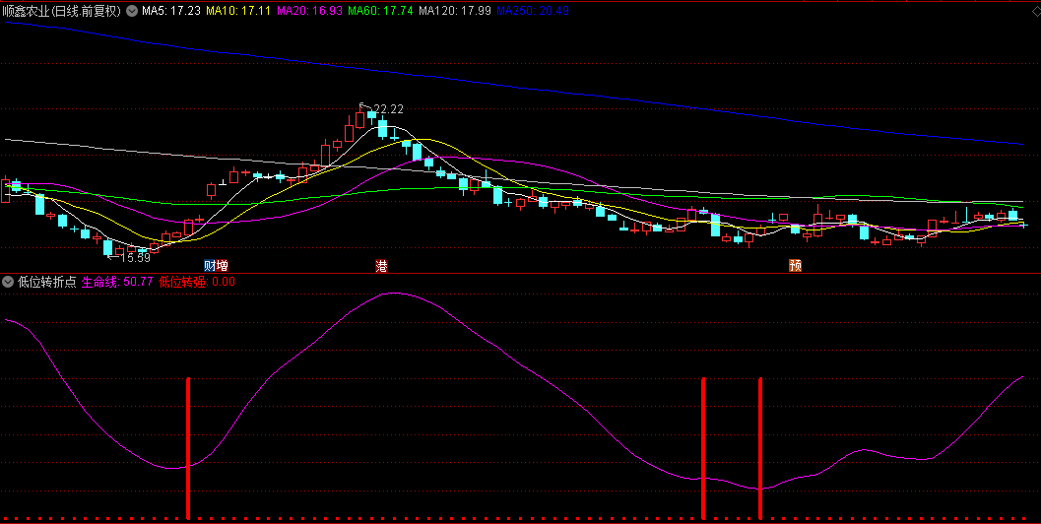Click the 增 event marker icon

click(222, 266)
